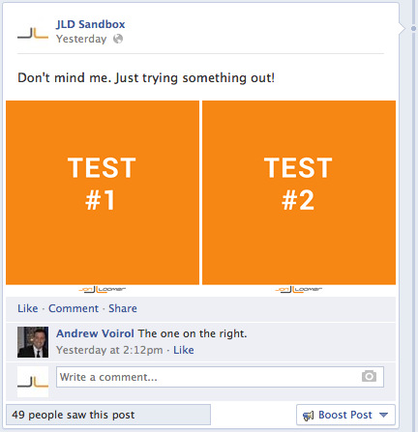Expand the Boost Post dropdown arrow
This screenshot has width=418, height=432.
click(383, 415)
